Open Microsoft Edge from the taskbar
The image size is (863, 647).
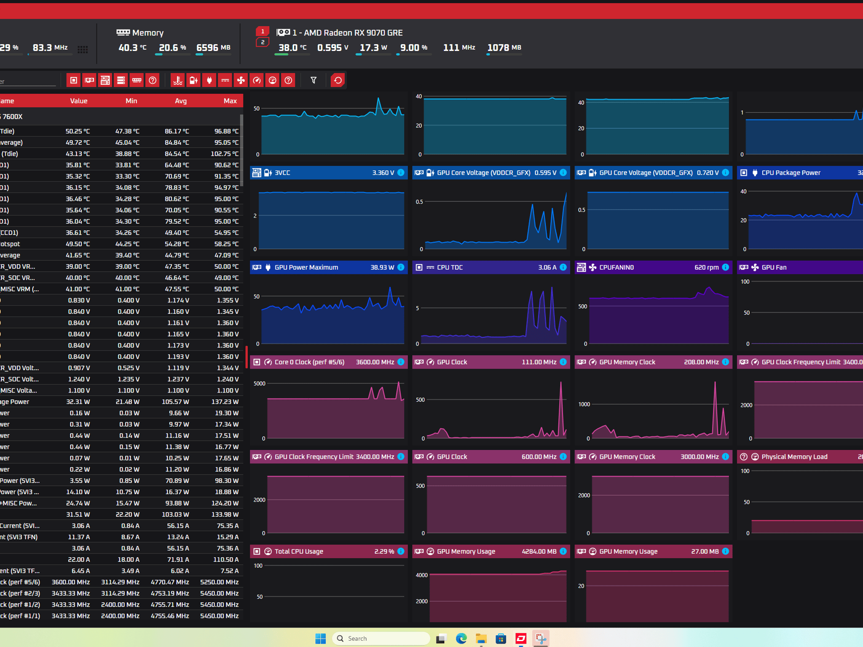click(x=461, y=639)
